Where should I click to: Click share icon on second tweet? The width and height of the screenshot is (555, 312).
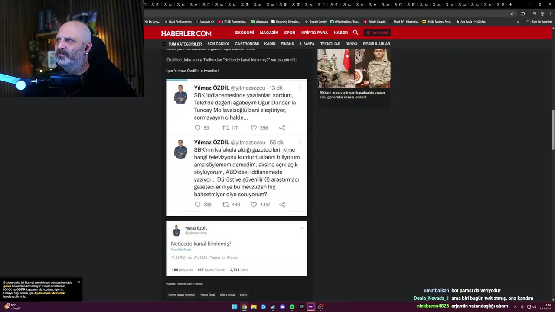click(x=282, y=205)
